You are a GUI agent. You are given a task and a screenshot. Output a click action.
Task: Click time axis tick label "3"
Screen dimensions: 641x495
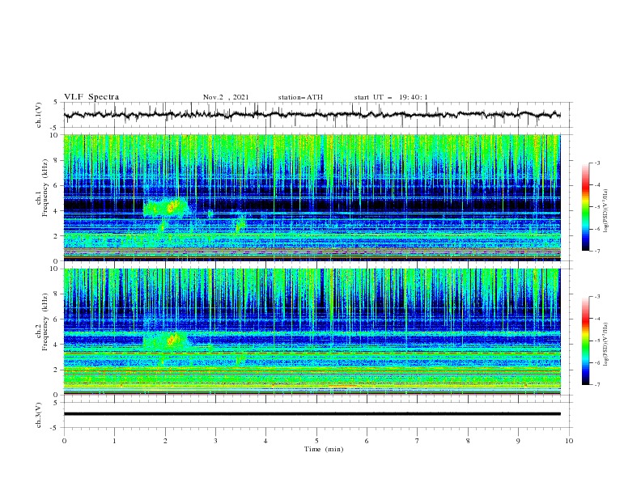pos(215,441)
